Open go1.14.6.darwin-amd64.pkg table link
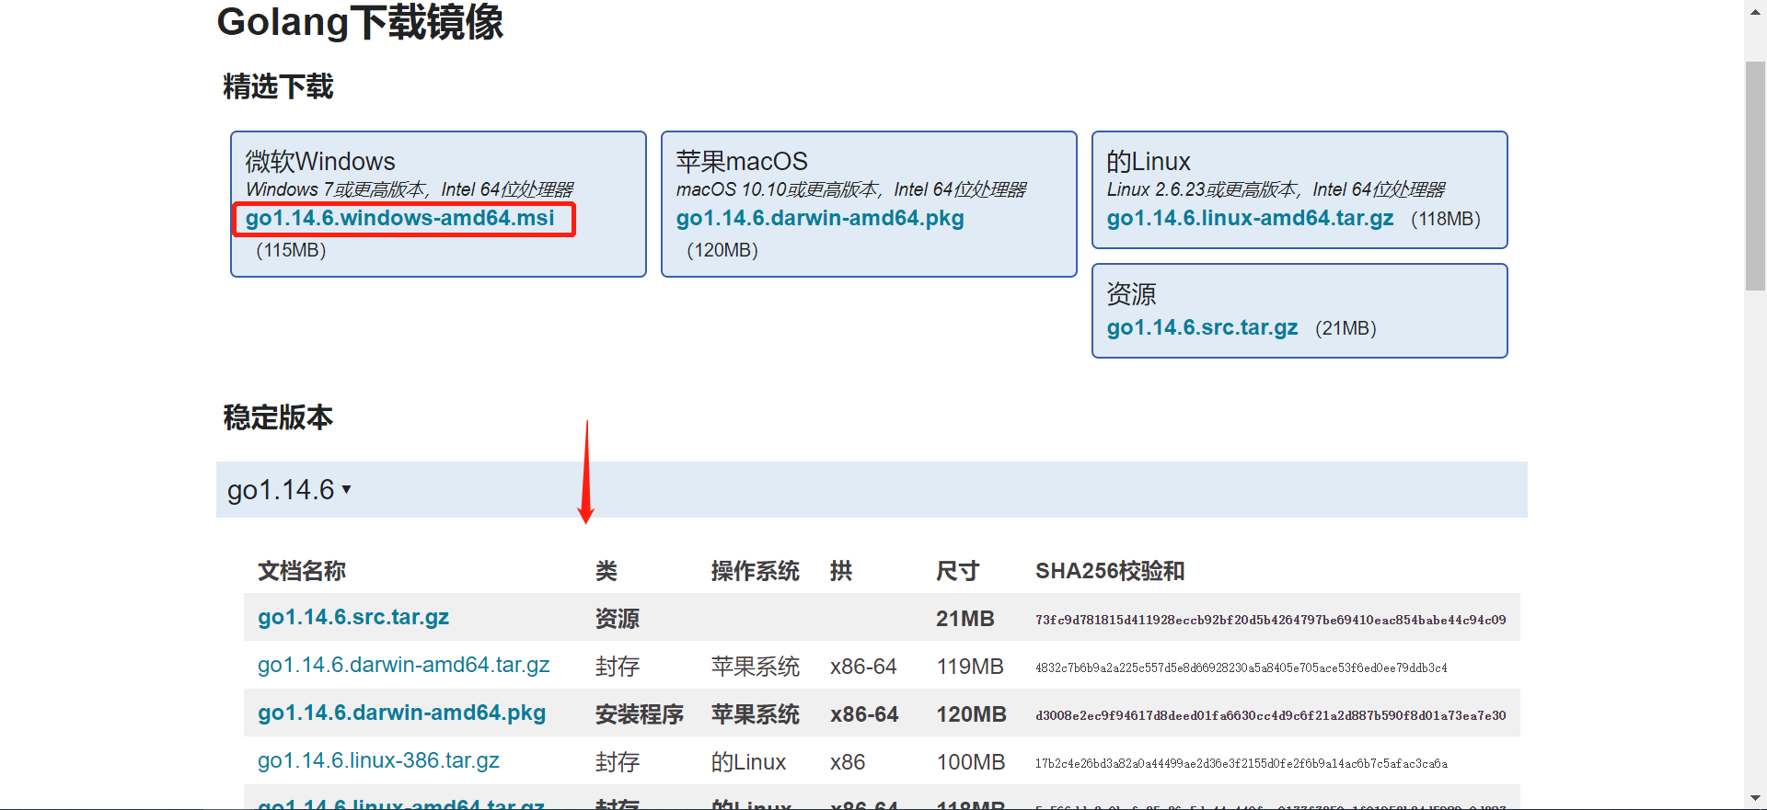 [x=401, y=713]
